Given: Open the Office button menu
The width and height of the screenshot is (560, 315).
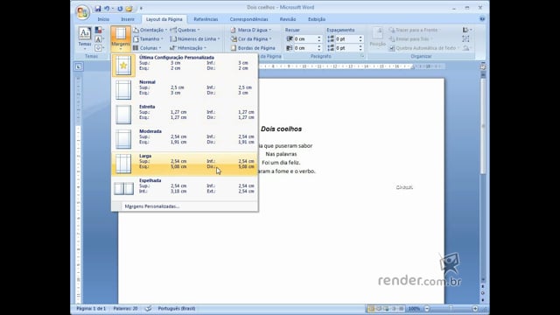Looking at the screenshot, I should coord(82,12).
